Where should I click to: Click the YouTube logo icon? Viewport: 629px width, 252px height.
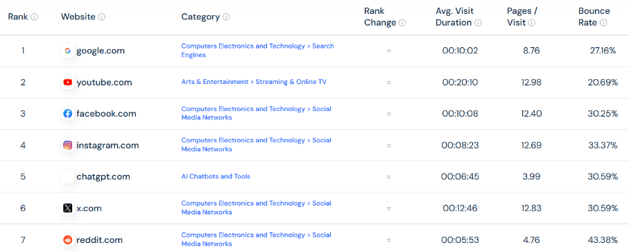68,83
